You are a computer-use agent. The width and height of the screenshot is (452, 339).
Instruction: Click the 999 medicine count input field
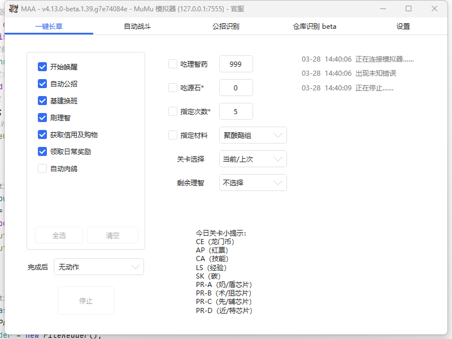[236, 64]
